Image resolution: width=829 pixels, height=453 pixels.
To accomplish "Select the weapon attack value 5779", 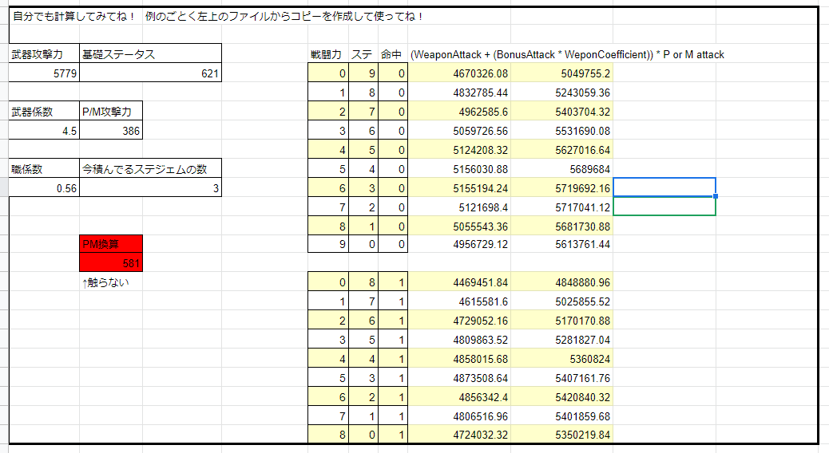I will click(45, 73).
